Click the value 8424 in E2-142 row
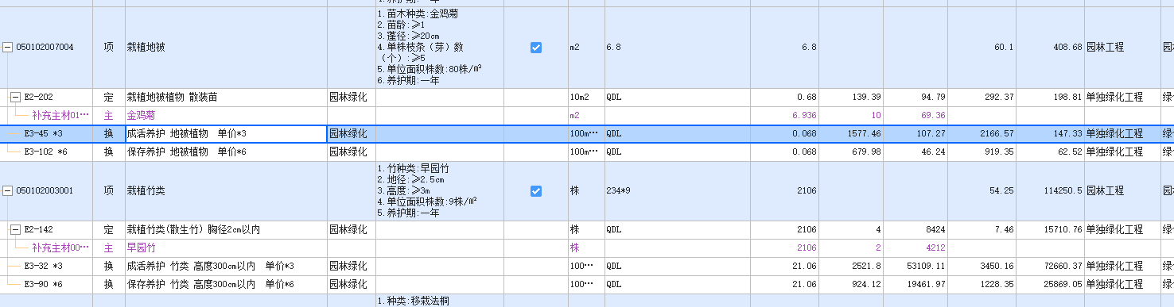The image size is (1174, 307). 935,230
